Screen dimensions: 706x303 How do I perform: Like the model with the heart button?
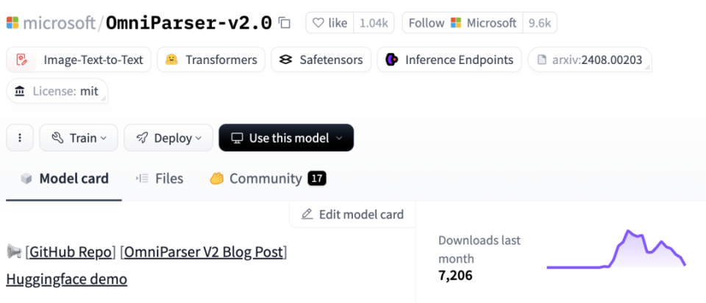click(329, 23)
